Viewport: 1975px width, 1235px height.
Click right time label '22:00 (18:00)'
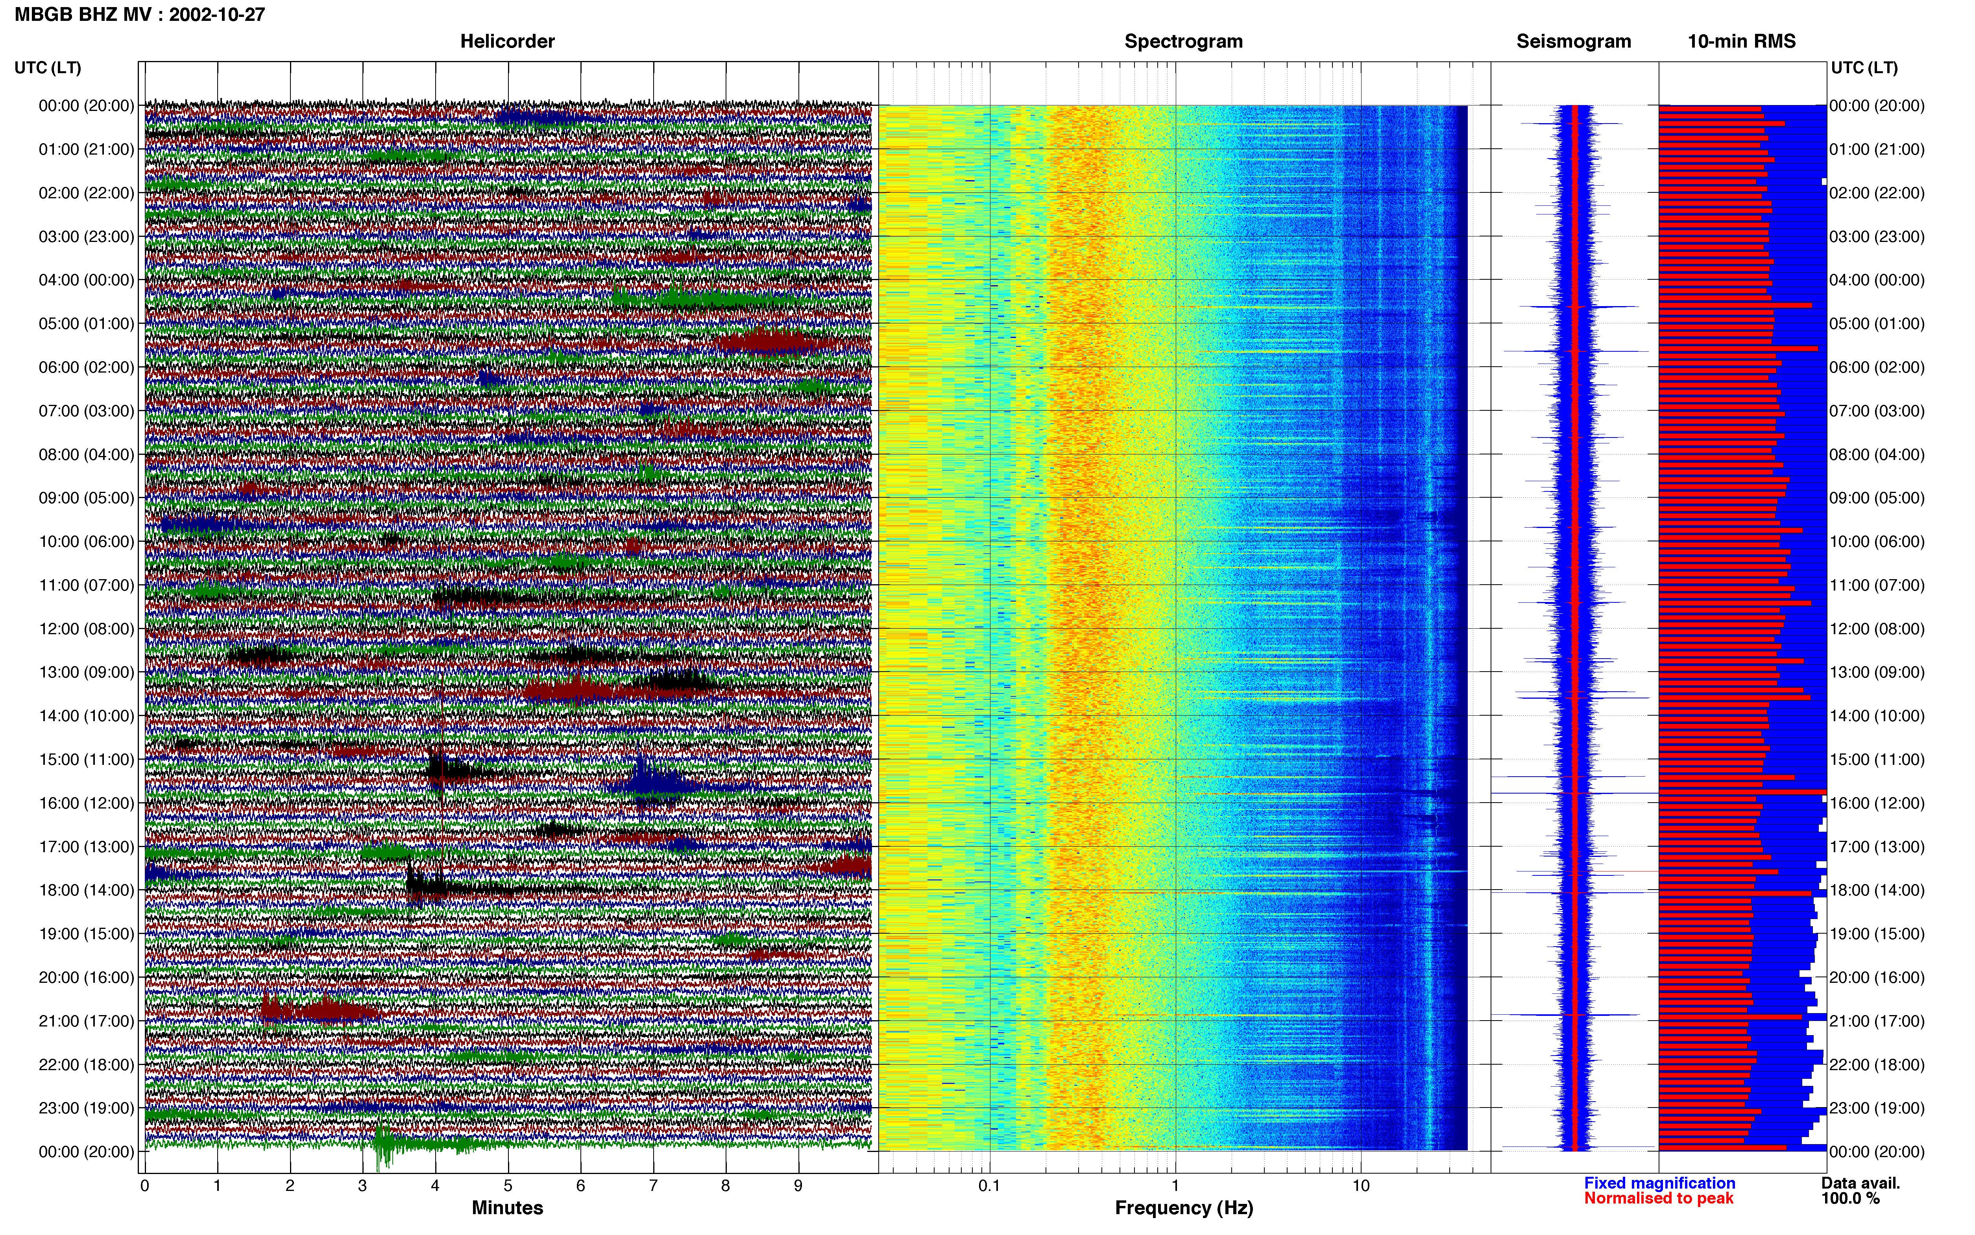(1877, 1064)
